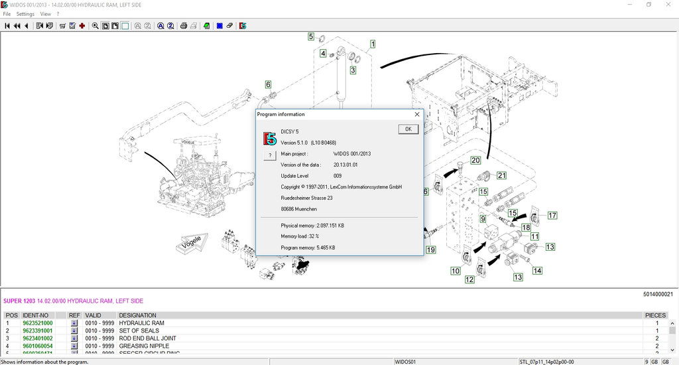Viewport: 679px width, 365px height.
Task: Select the magnifier zoom tool
Action: tap(95, 27)
